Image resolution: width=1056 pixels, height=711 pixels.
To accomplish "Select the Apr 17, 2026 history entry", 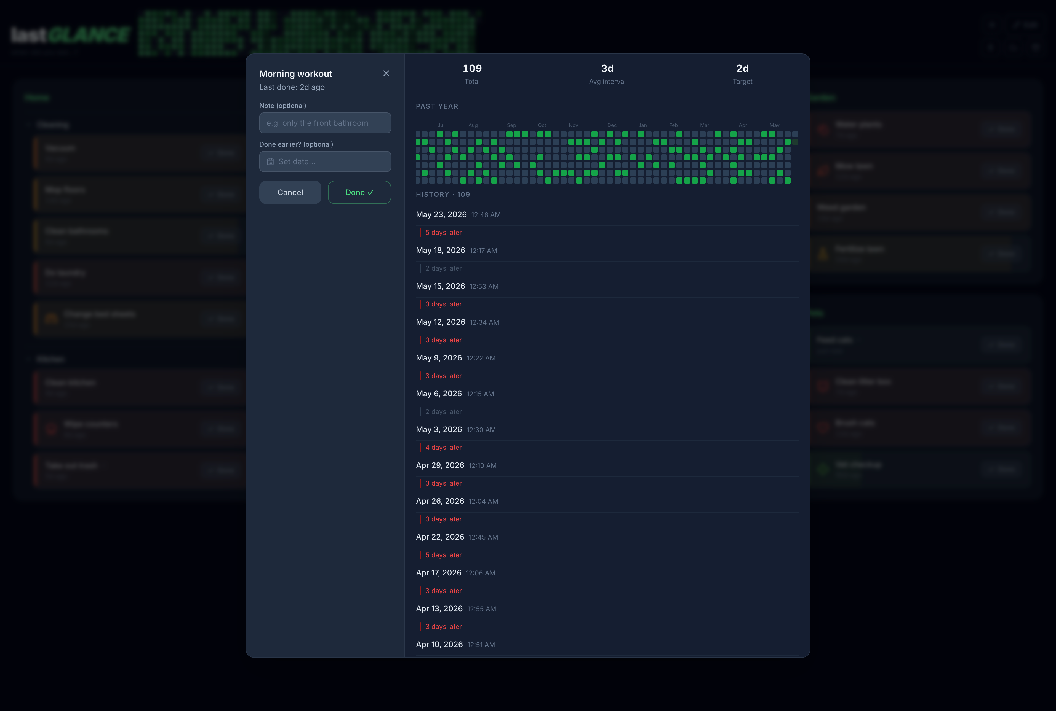I will pyautogui.click(x=607, y=573).
